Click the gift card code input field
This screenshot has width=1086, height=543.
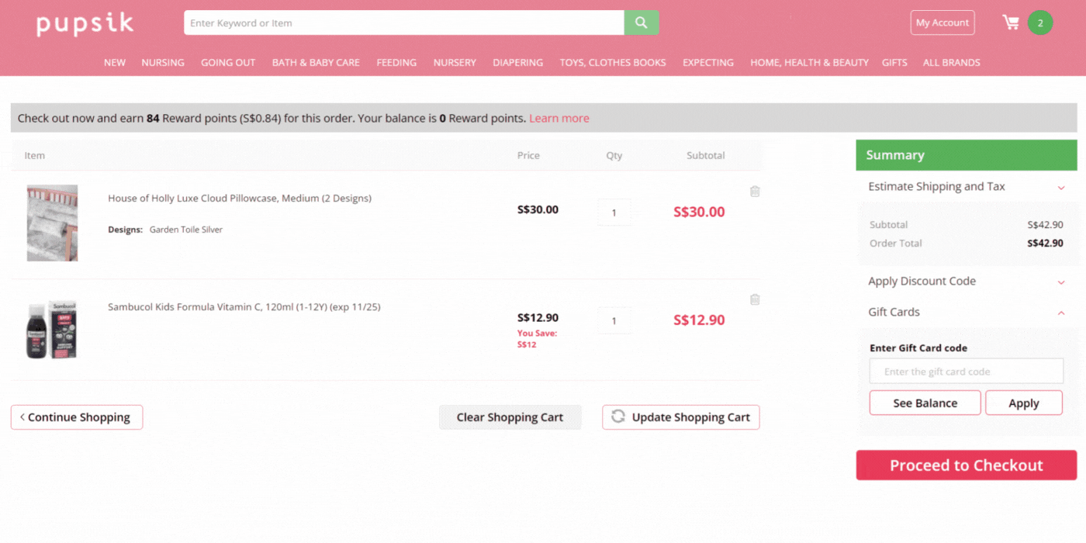[x=966, y=371]
